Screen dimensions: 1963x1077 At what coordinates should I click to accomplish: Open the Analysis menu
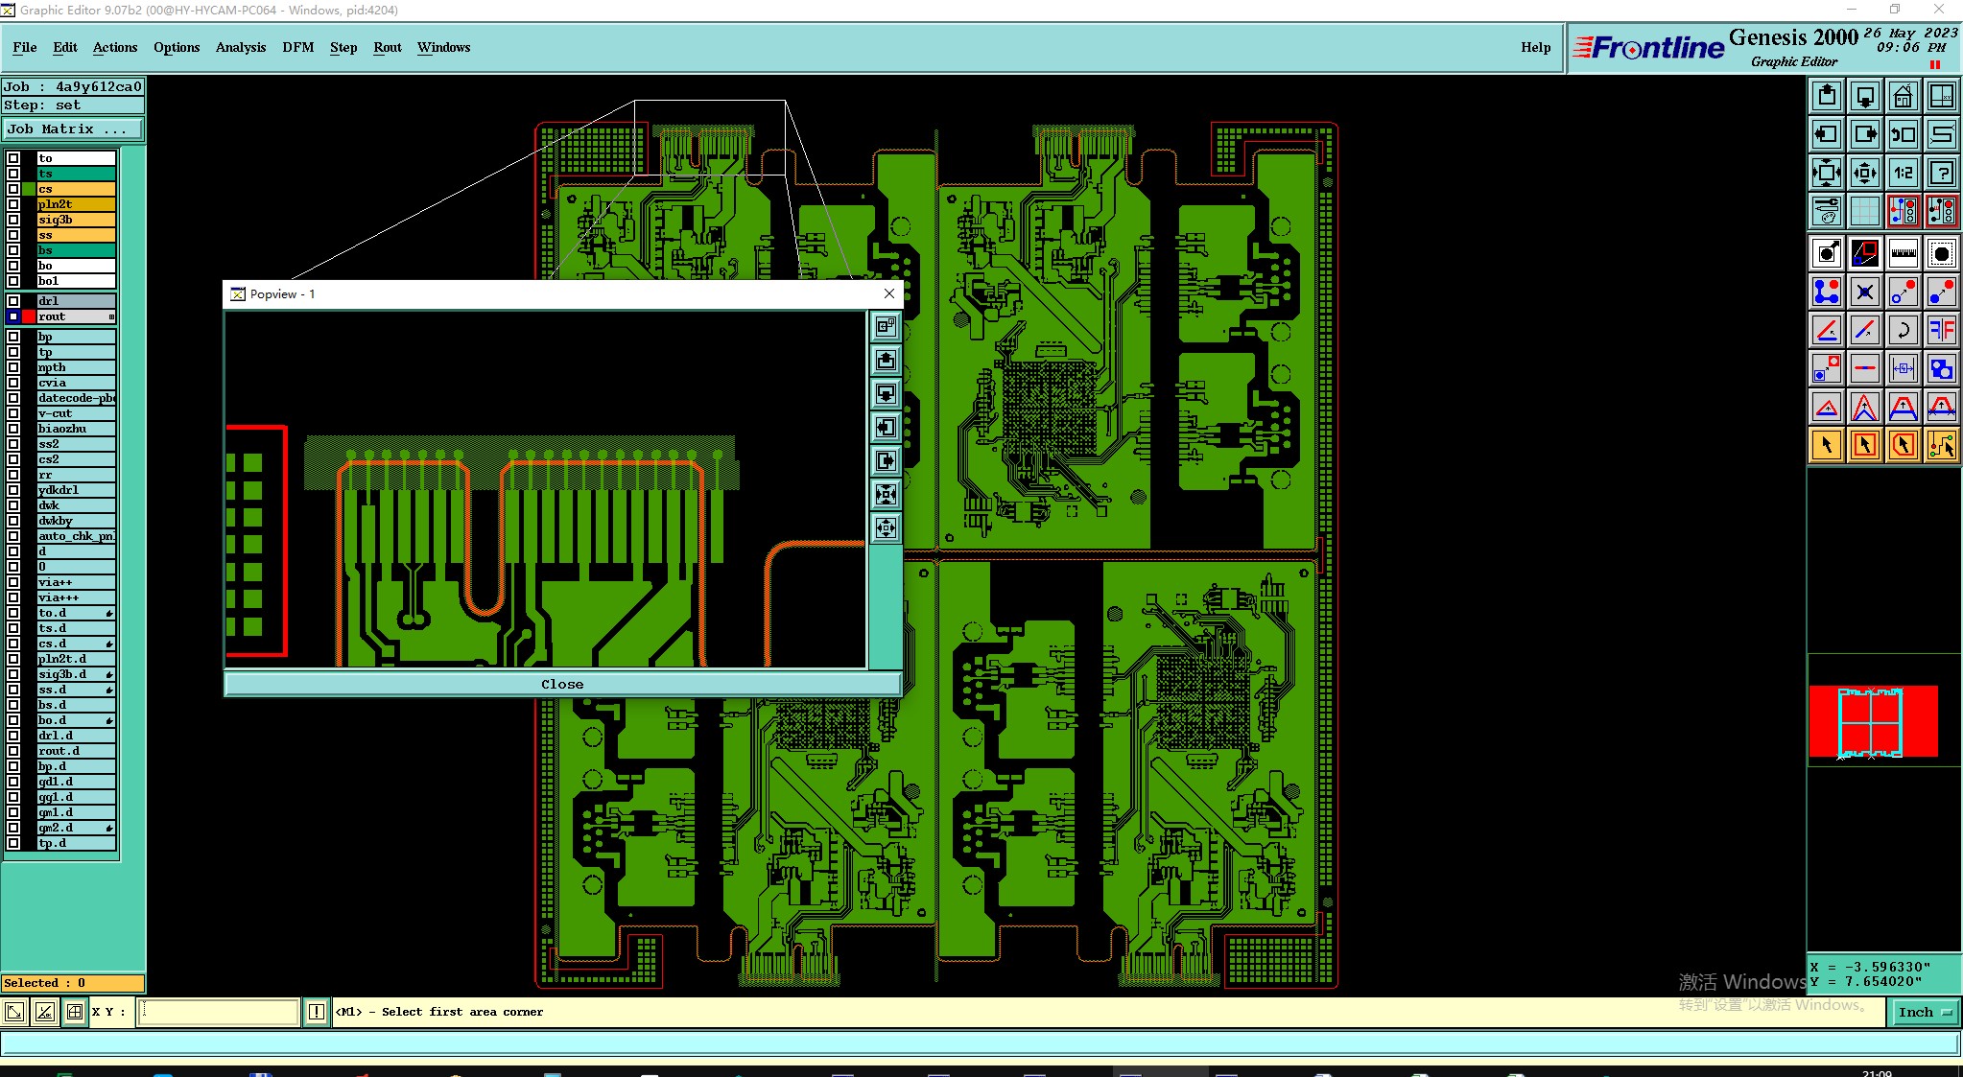pos(241,47)
